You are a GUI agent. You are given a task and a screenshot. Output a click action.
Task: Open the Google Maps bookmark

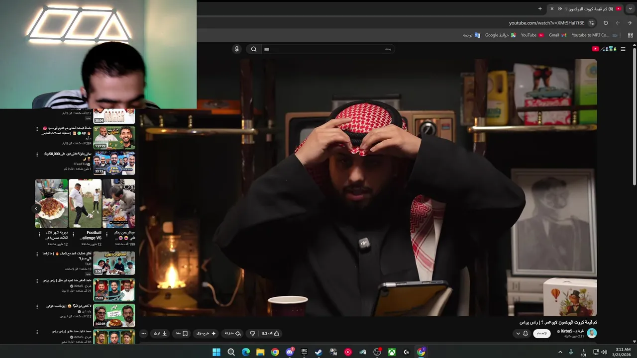coord(501,35)
